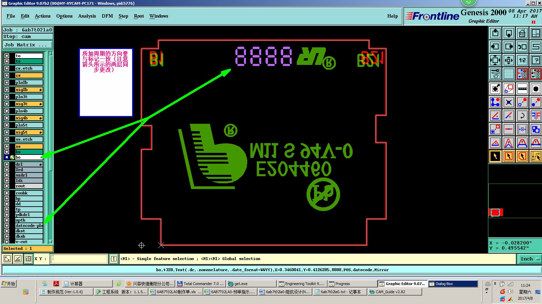Select the sig3t layer name

[x=29, y=104]
